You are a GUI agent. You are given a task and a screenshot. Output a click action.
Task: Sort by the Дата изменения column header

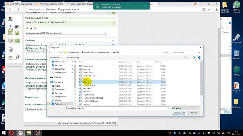point(126,62)
